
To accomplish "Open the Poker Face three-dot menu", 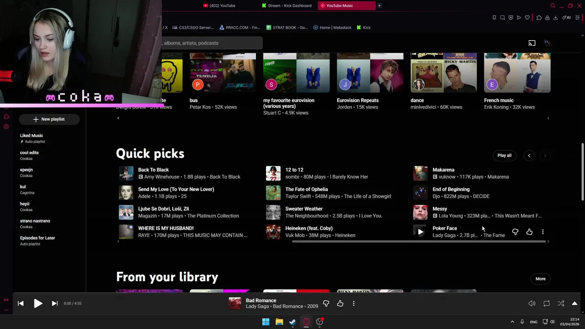I will pos(543,232).
